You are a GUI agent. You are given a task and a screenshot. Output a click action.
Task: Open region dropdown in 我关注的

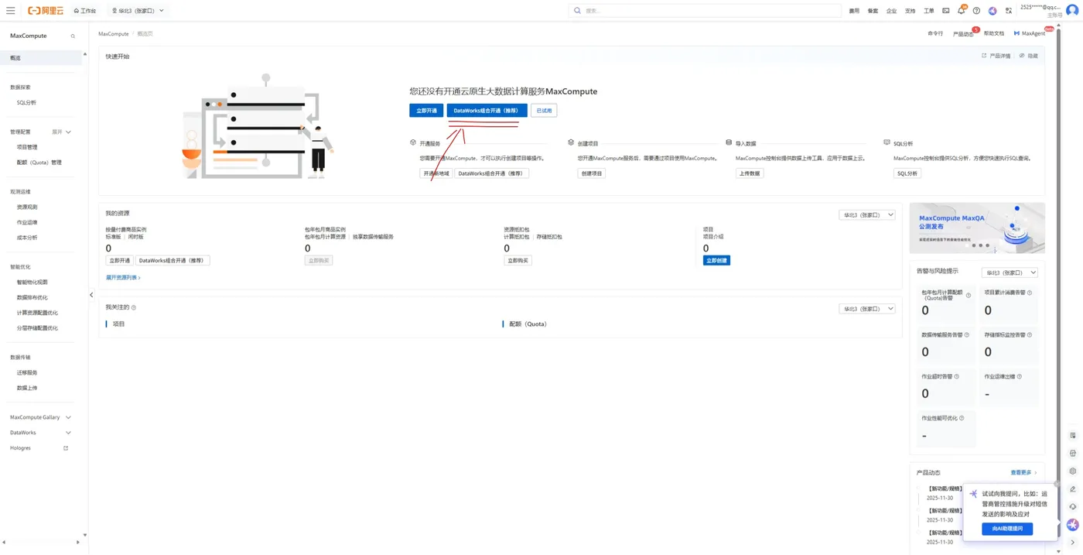pos(867,309)
